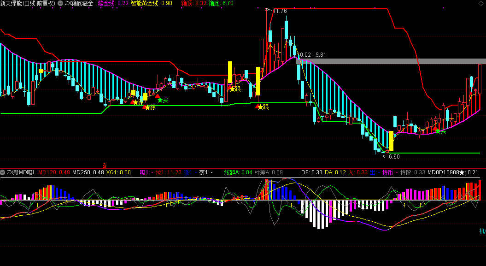Click the tall yellow bar beside the 6.60 low
This screenshot has width=486, height=266.
coord(391,141)
